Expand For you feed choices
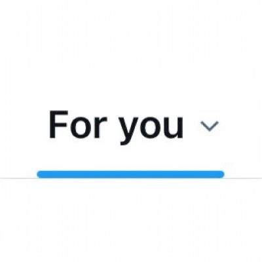The width and height of the screenshot is (262, 262). click(210, 126)
